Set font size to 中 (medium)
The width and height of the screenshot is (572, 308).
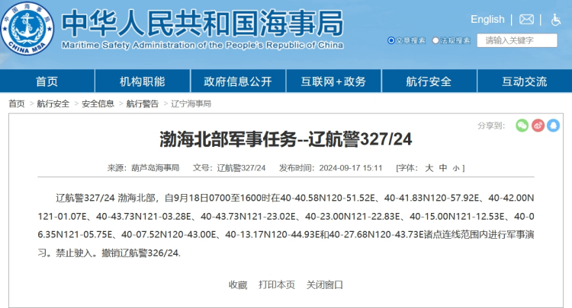click(x=443, y=167)
